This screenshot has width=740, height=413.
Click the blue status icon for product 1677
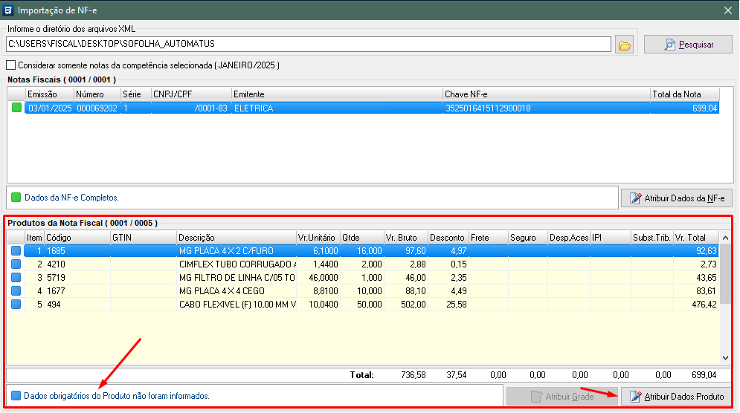pyautogui.click(x=16, y=290)
